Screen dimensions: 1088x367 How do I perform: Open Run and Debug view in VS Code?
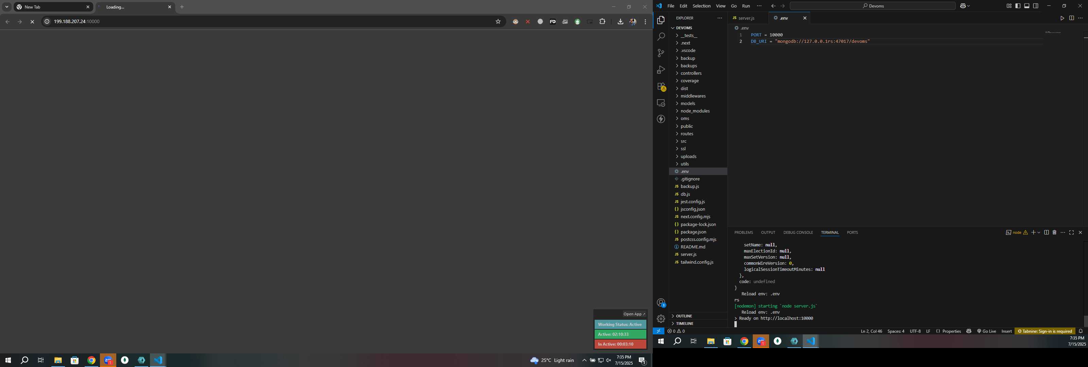(661, 70)
